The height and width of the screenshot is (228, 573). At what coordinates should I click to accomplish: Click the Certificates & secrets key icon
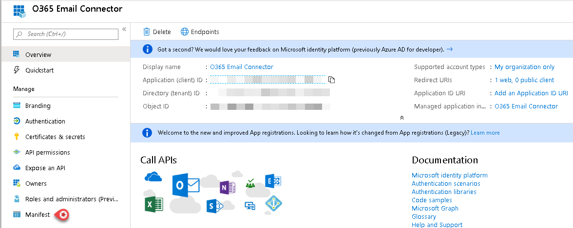click(17, 137)
